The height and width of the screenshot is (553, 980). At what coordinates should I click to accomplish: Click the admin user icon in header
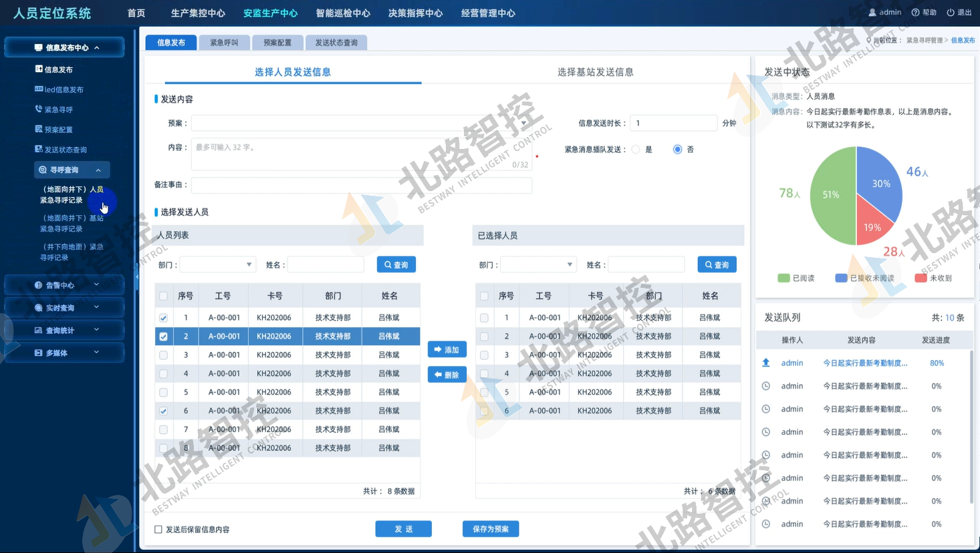click(x=872, y=13)
